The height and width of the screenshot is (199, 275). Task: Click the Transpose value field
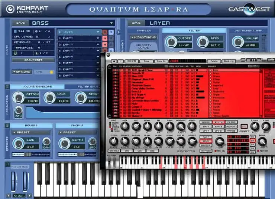pyautogui.click(x=39, y=47)
